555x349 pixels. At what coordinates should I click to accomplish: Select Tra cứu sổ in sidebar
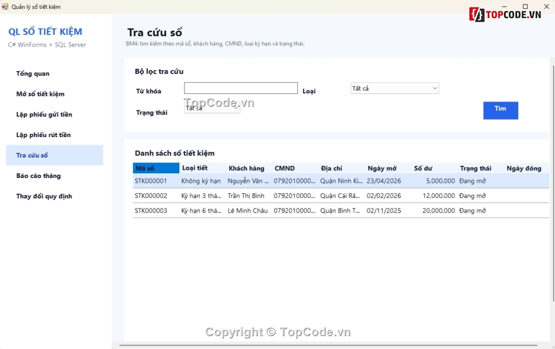(54, 155)
